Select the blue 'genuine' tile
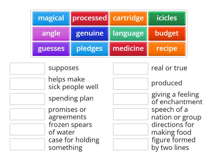Screen dimensions: 218x163 (90, 33)
